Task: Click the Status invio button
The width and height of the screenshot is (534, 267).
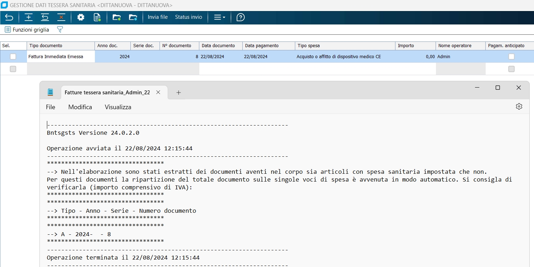Action: tap(189, 17)
